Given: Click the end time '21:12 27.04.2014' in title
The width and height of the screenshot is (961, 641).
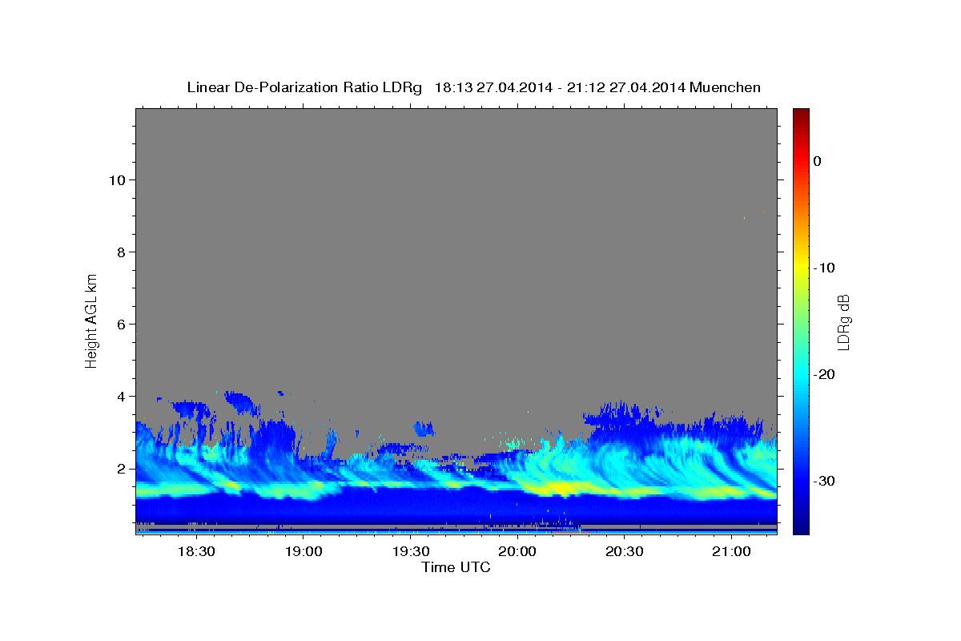Looking at the screenshot, I should pyautogui.click(x=625, y=87).
